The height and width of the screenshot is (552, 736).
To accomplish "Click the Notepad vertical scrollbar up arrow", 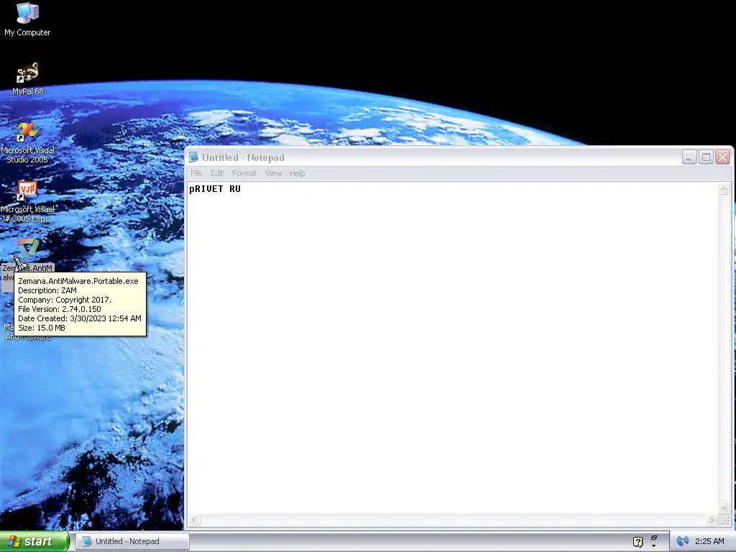I will click(x=724, y=189).
